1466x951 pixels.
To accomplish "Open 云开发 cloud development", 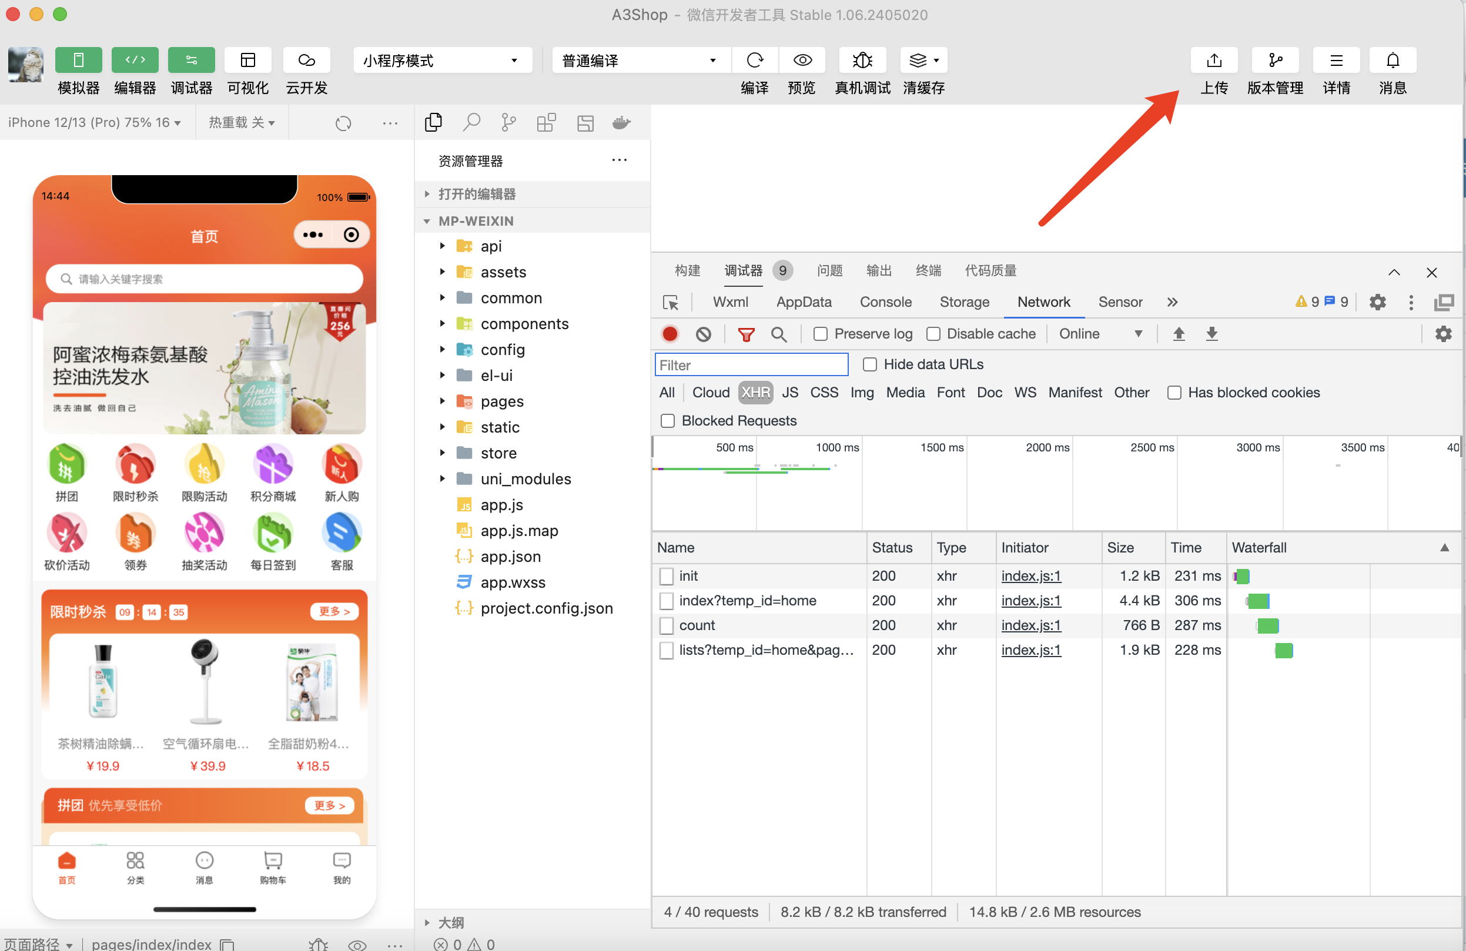I will coord(306,61).
